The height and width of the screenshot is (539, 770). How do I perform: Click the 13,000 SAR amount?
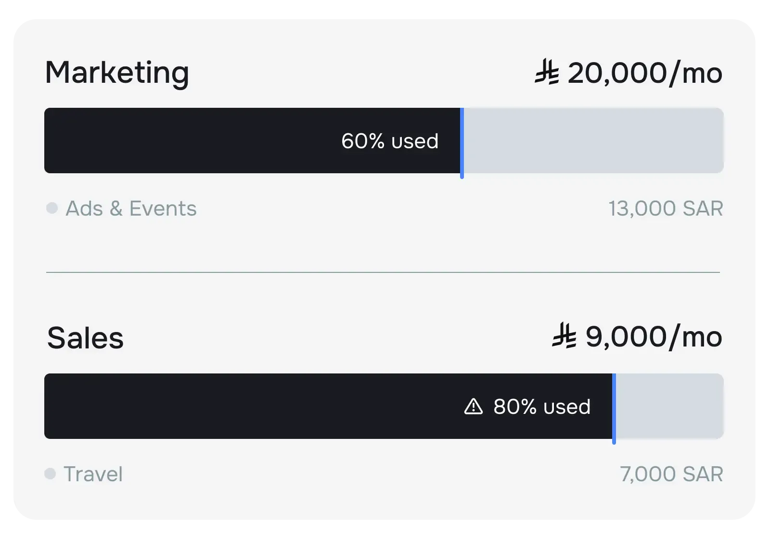pyautogui.click(x=666, y=208)
